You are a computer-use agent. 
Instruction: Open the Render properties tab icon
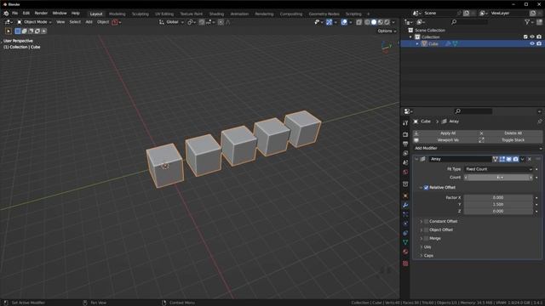405,134
